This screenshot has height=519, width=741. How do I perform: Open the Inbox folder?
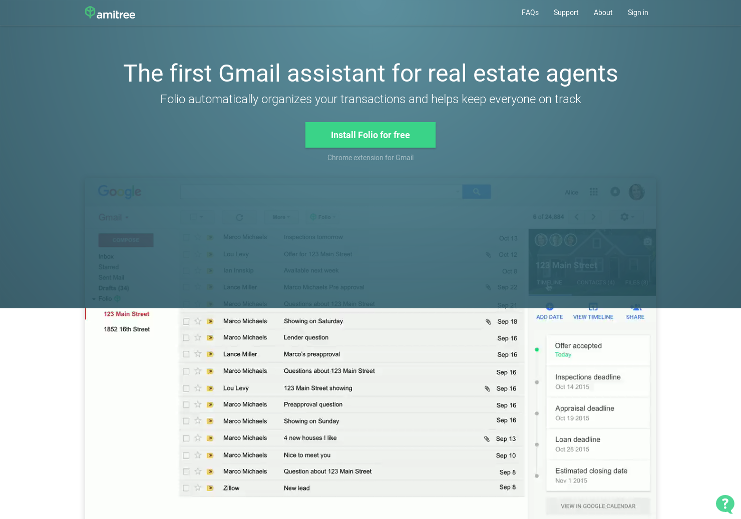[106, 257]
